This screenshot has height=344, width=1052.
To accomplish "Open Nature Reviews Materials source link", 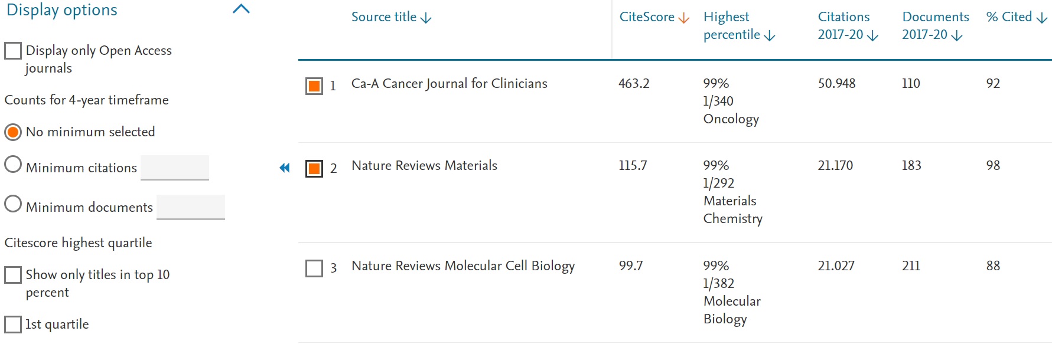I will click(x=424, y=166).
